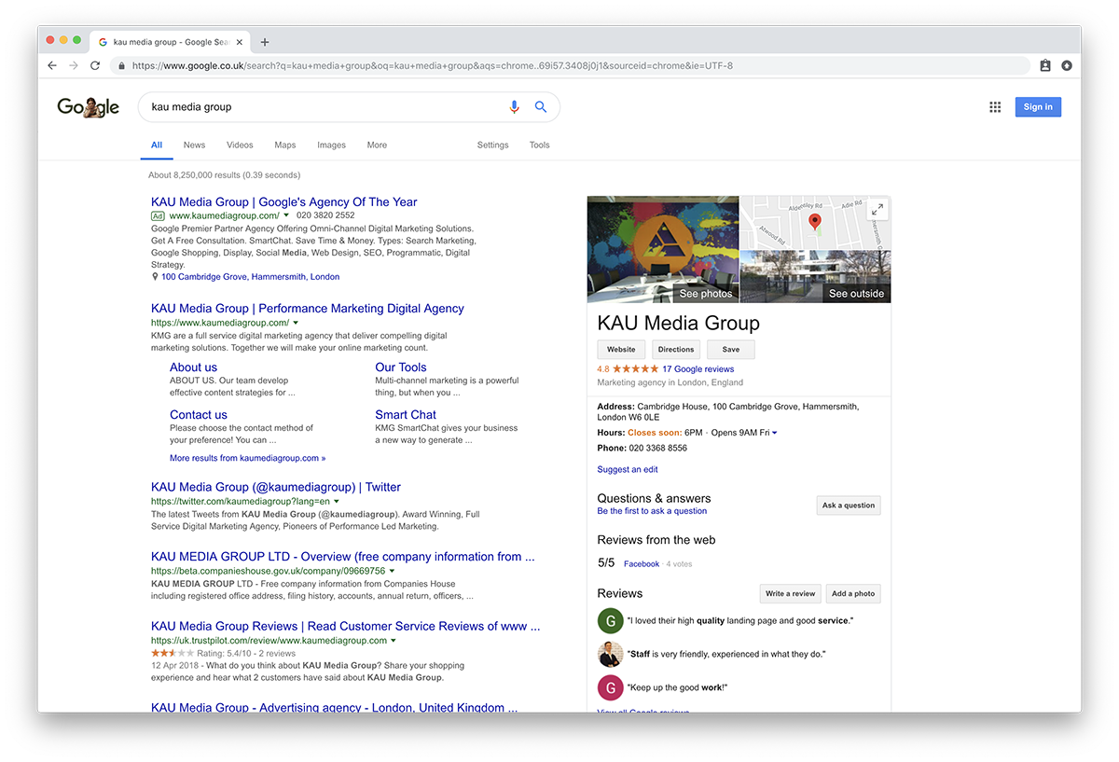The image size is (1119, 762).
Task: Open the 'Our Tools' sitelink
Action: coord(401,367)
